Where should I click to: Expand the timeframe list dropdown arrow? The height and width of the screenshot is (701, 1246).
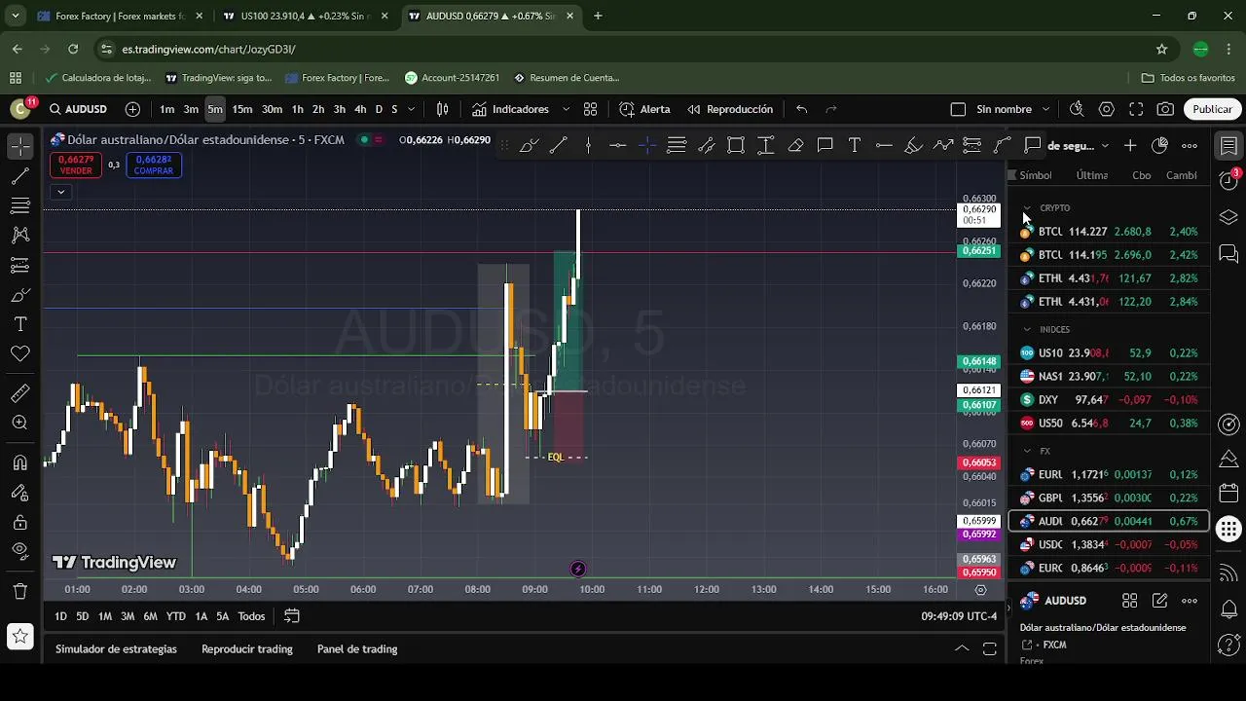coord(411,109)
